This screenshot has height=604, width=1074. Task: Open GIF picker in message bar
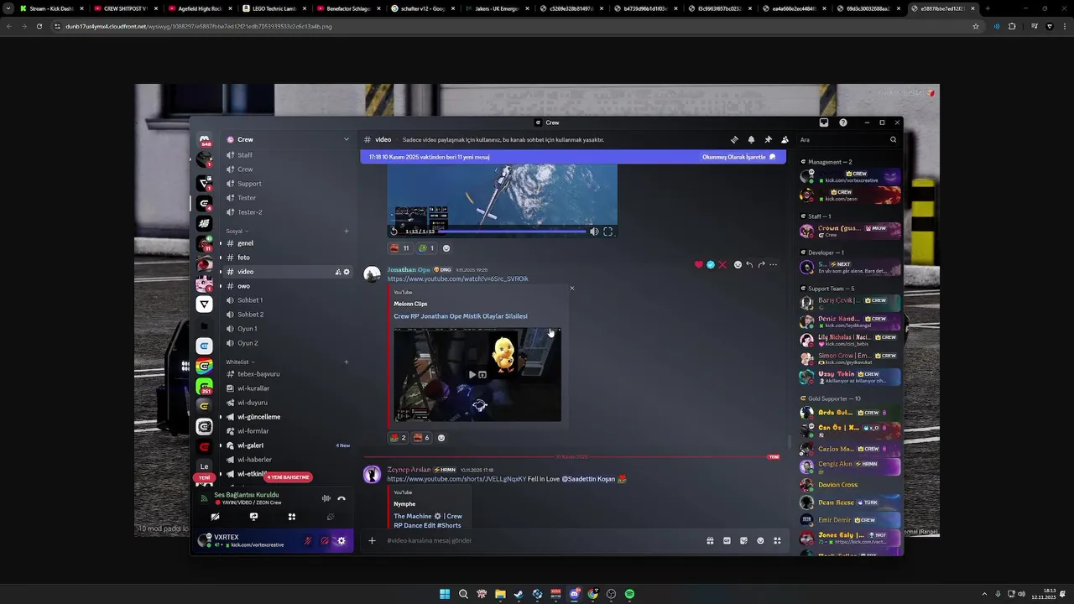click(727, 541)
